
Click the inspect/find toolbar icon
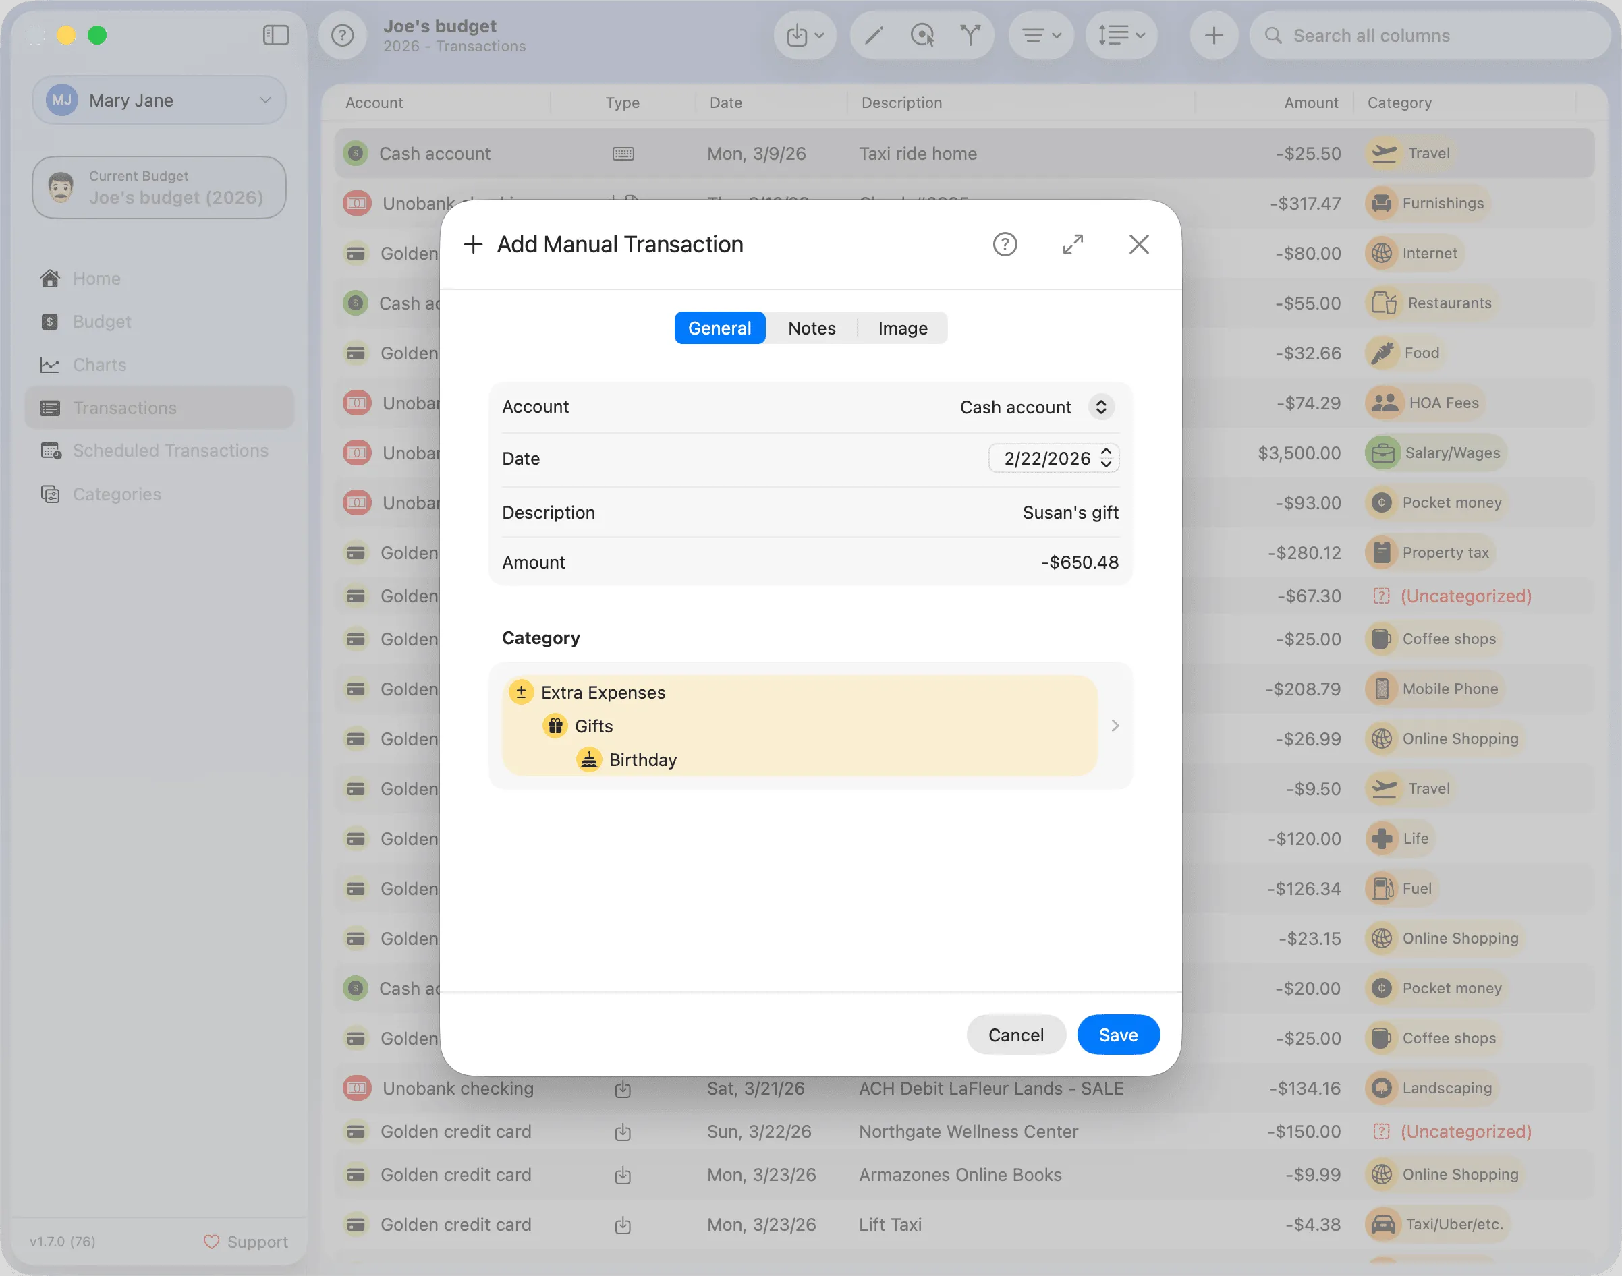click(x=922, y=35)
